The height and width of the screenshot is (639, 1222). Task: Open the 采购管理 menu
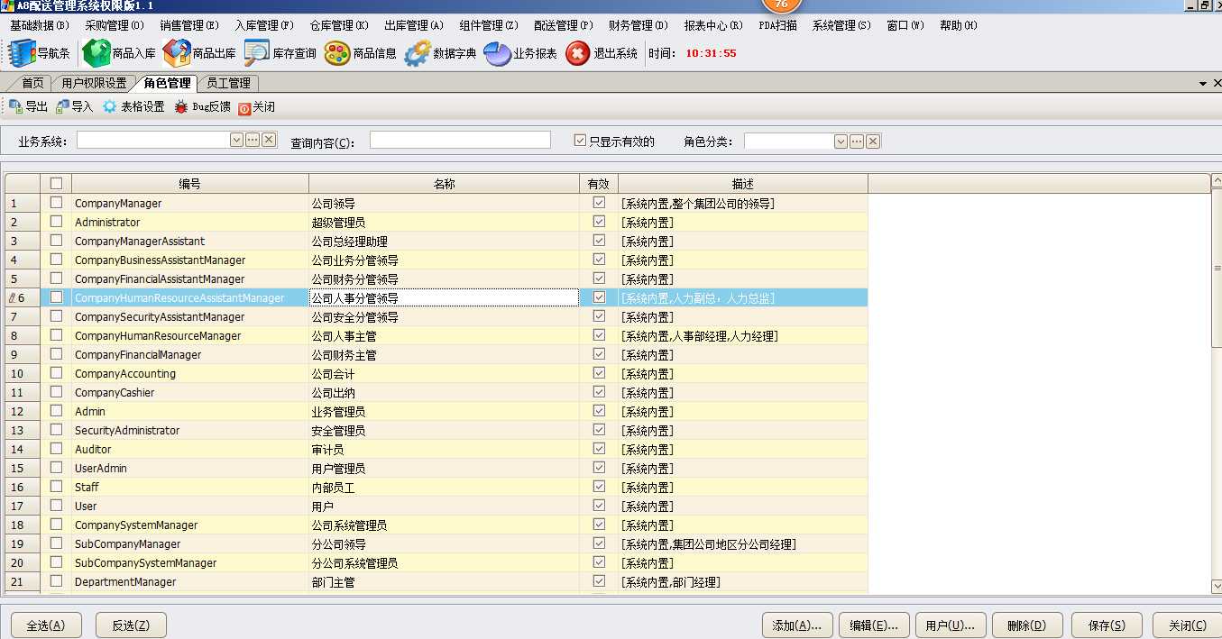click(x=115, y=25)
